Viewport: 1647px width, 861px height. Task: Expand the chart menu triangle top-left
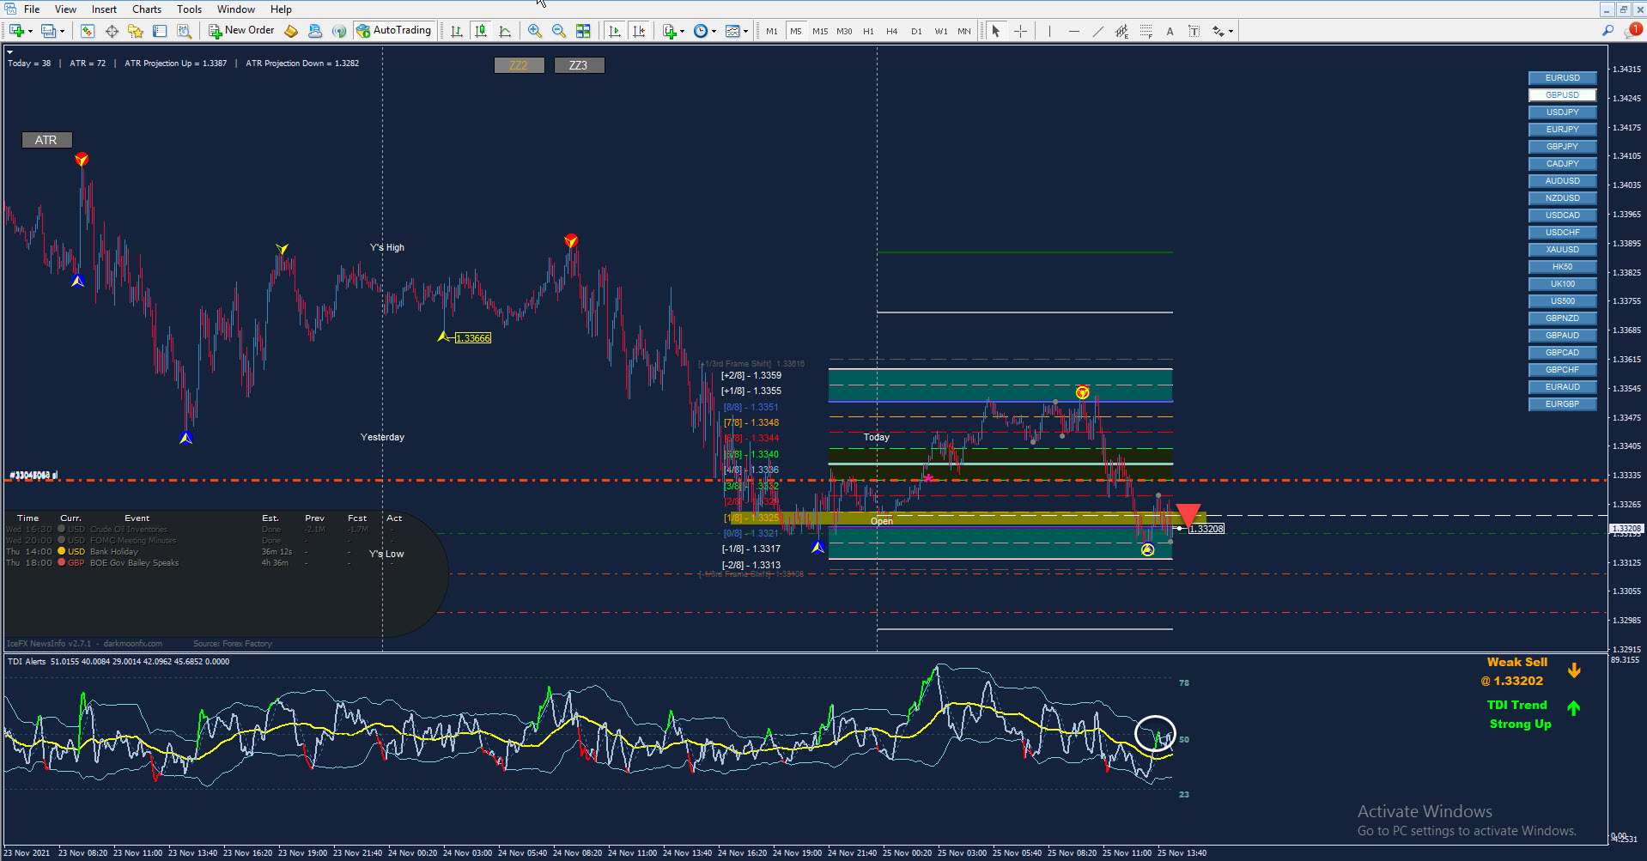(x=10, y=52)
